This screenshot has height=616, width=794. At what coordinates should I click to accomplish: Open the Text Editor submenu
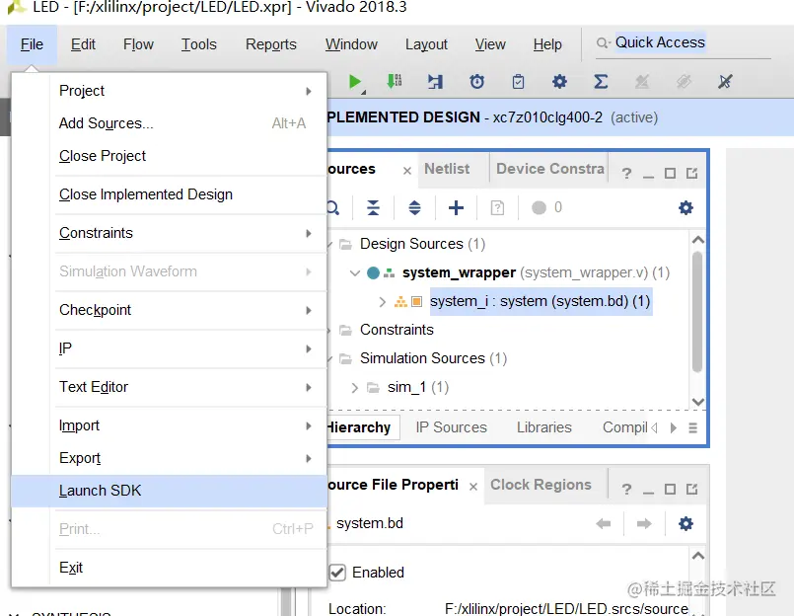coord(169,387)
